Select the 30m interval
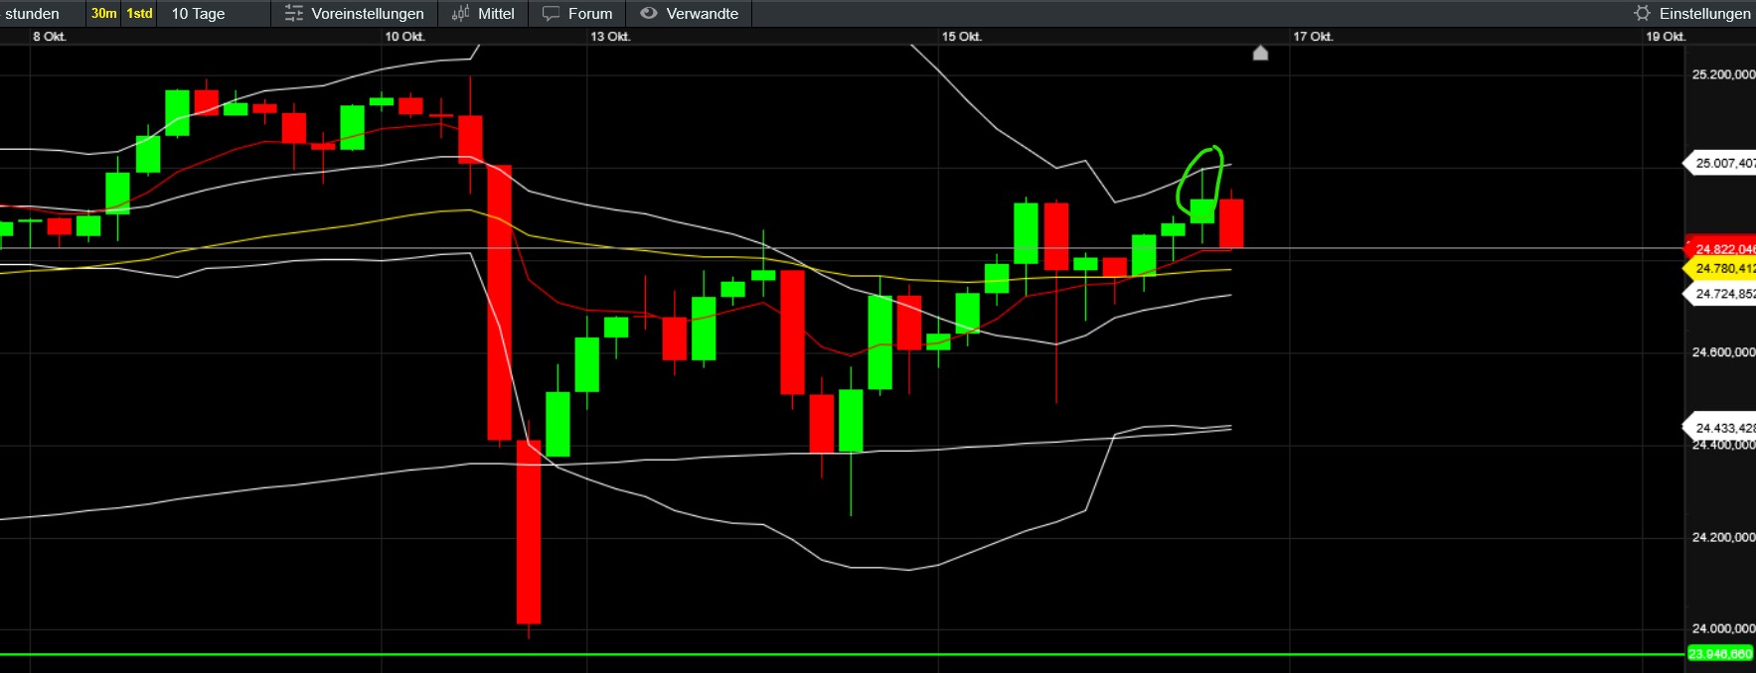The image size is (1756, 673). coord(103,13)
